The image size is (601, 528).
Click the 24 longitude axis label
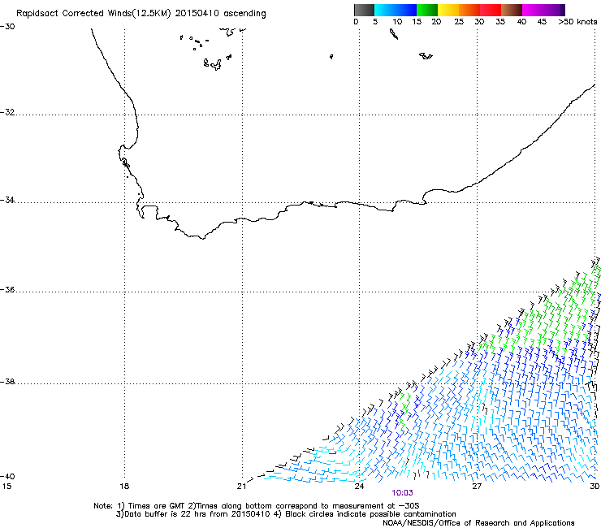click(359, 487)
